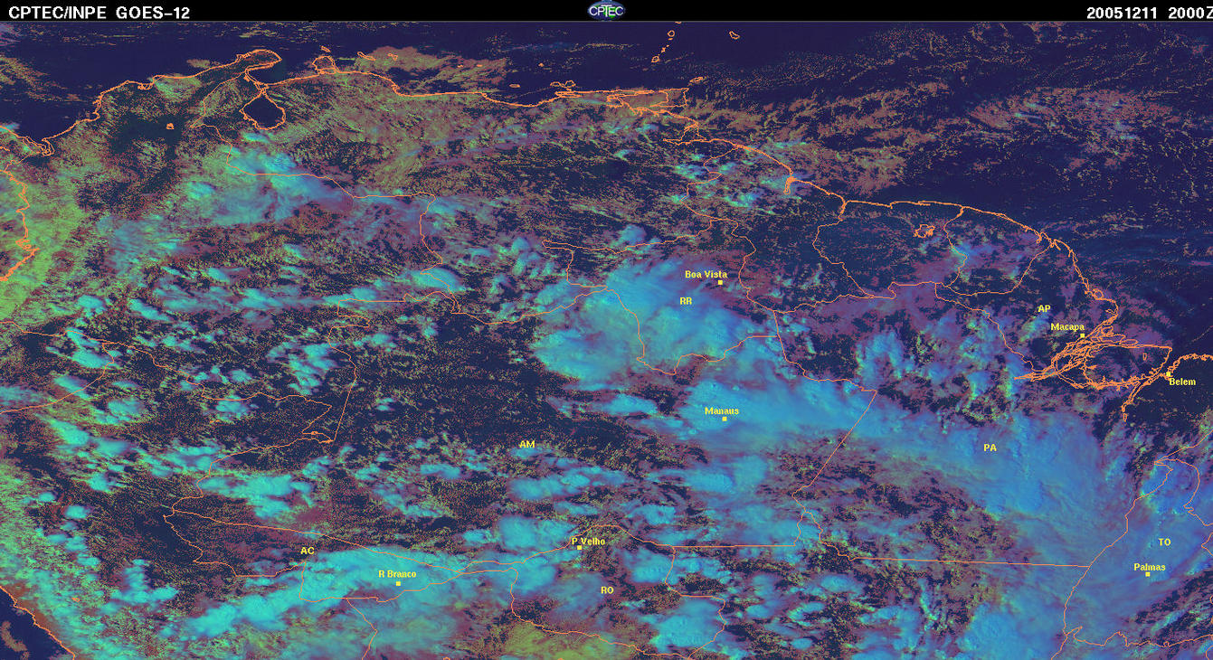Select the Palmas city marker
This screenshot has width=1213, height=660.
(1147, 574)
